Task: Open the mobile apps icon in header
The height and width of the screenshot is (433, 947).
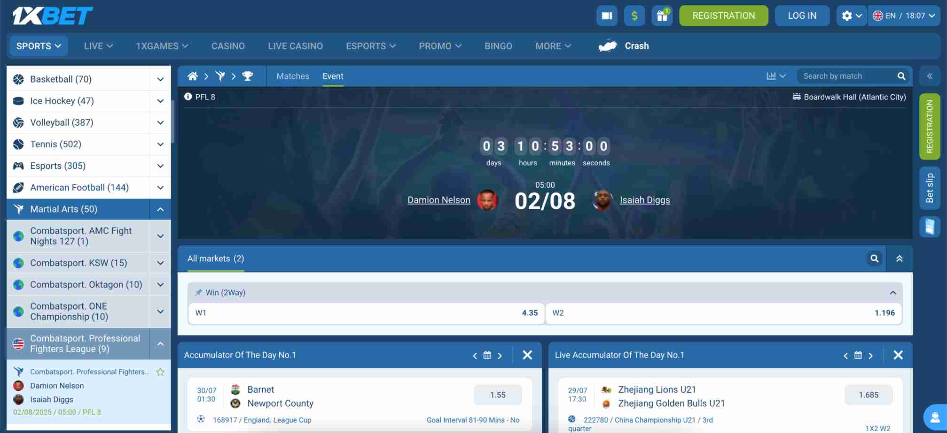Action: (607, 15)
